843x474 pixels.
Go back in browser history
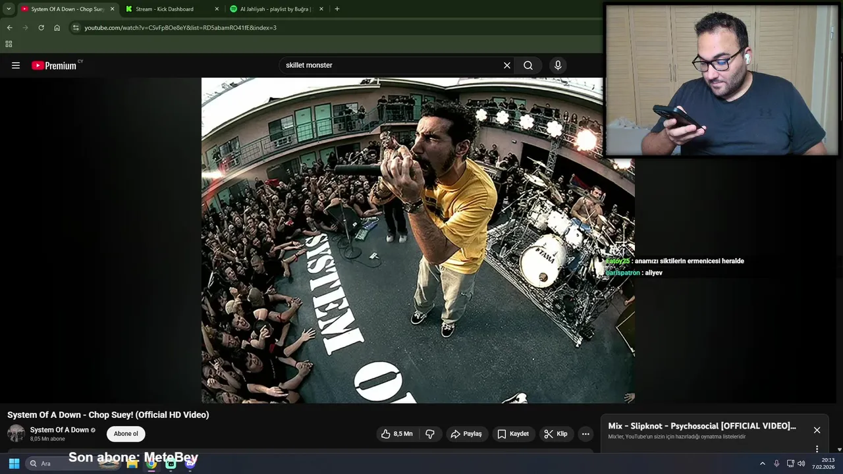point(9,28)
